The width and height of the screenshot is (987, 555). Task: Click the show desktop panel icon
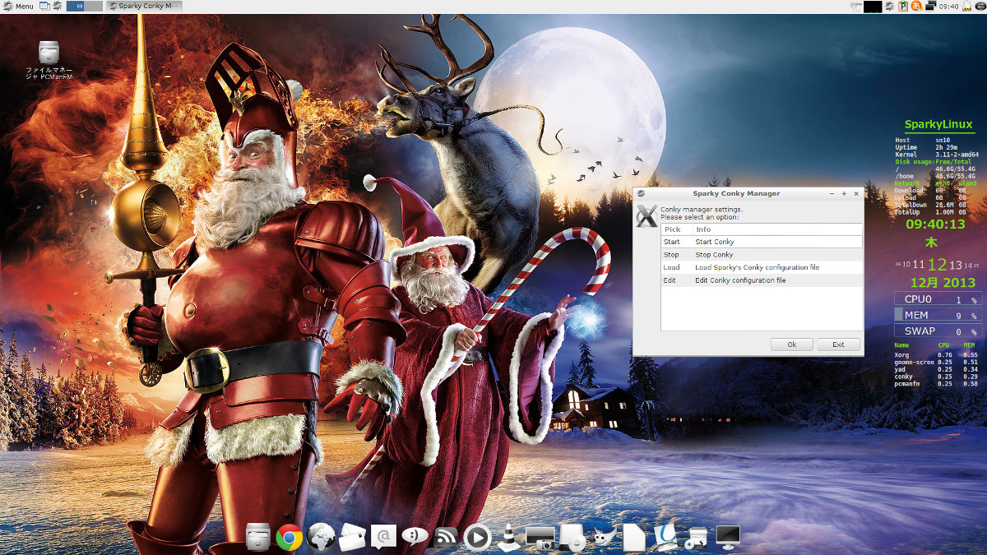click(x=45, y=7)
